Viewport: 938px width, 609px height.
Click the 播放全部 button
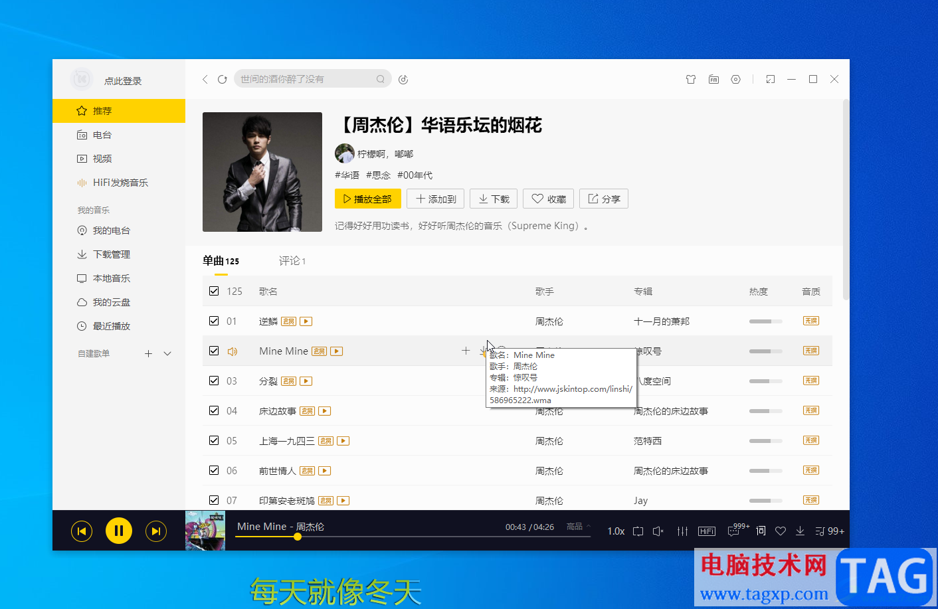tap(368, 199)
